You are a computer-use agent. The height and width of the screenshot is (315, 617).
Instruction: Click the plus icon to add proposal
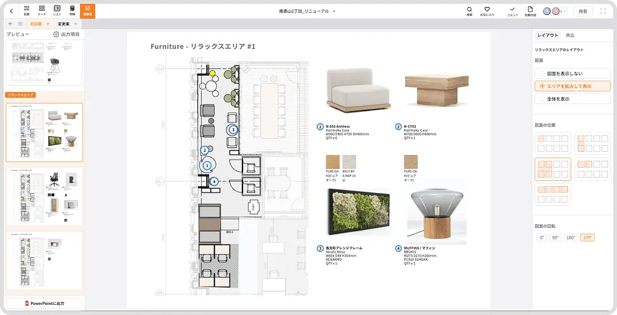tap(10, 23)
